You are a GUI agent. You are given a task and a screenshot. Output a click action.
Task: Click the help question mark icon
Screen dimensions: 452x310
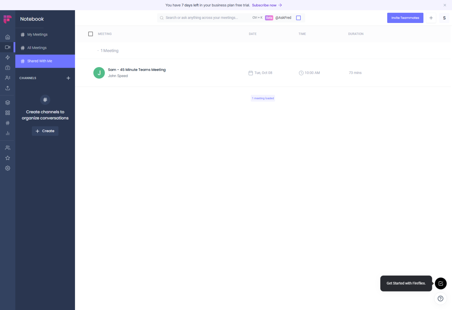[x=440, y=299]
